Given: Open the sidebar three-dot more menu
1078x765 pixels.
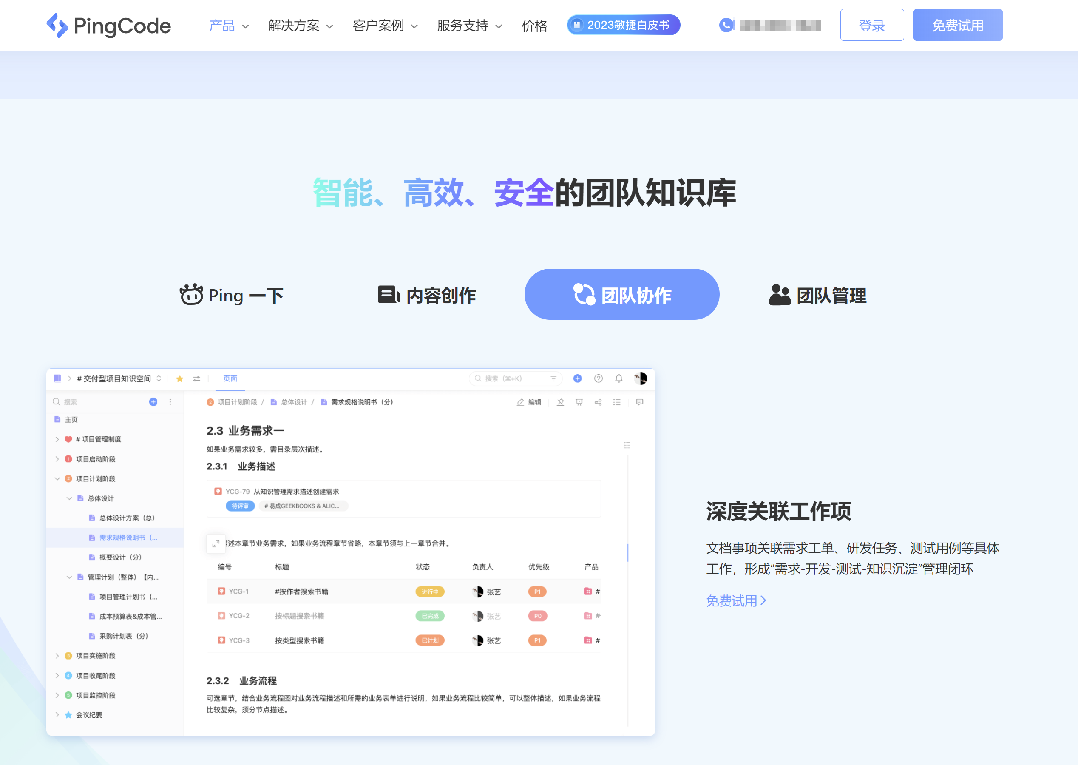Looking at the screenshot, I should [x=170, y=402].
